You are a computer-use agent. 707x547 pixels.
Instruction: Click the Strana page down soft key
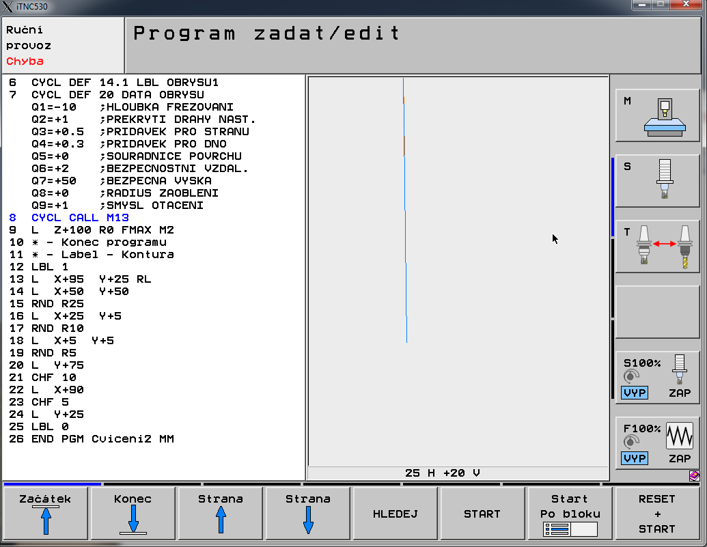307,514
